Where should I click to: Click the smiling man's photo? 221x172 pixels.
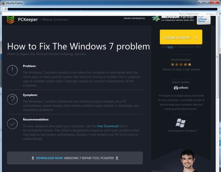coord(188,161)
